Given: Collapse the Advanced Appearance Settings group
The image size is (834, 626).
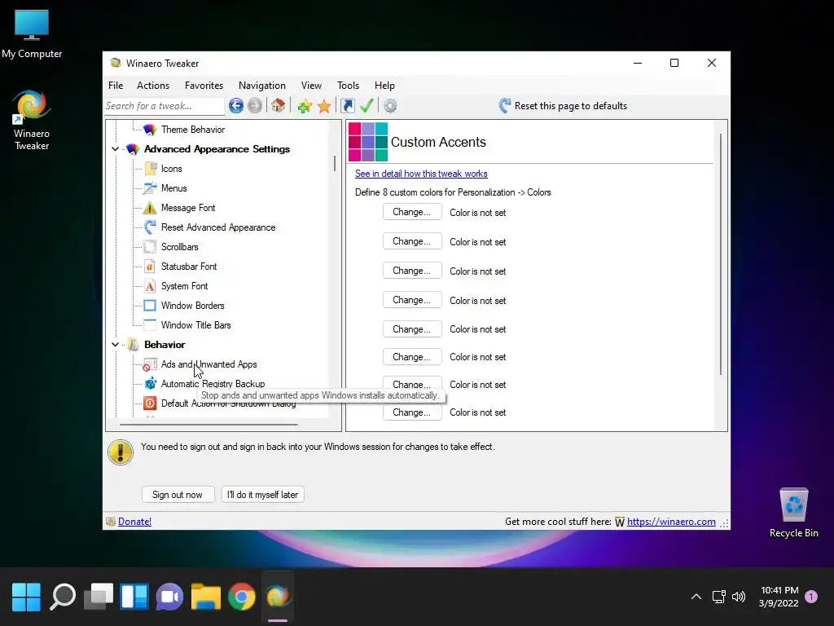Looking at the screenshot, I should pos(116,149).
